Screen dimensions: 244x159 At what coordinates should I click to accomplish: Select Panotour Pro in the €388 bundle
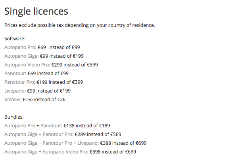point(58,143)
